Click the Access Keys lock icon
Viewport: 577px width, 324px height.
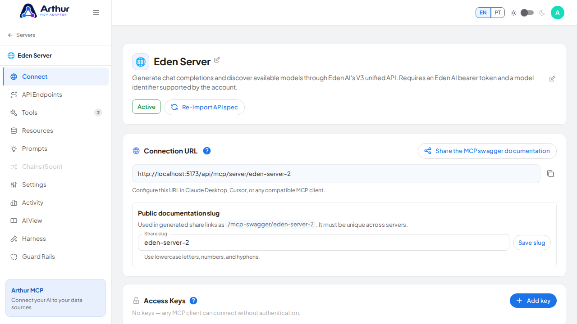point(136,301)
